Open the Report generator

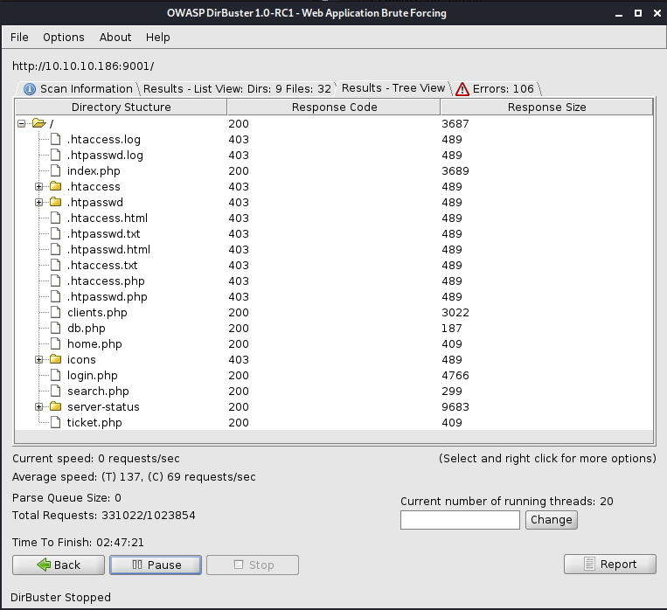[610, 564]
